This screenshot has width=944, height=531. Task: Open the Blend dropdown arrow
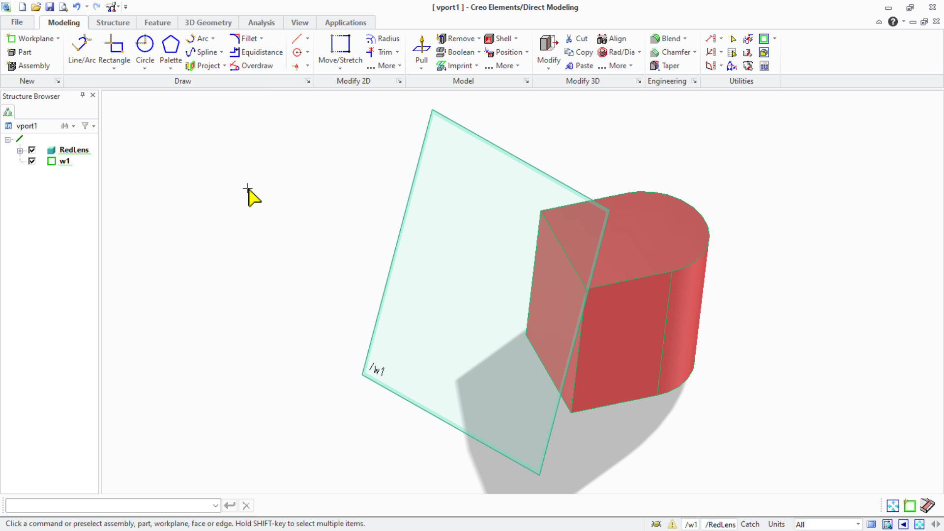(x=685, y=38)
